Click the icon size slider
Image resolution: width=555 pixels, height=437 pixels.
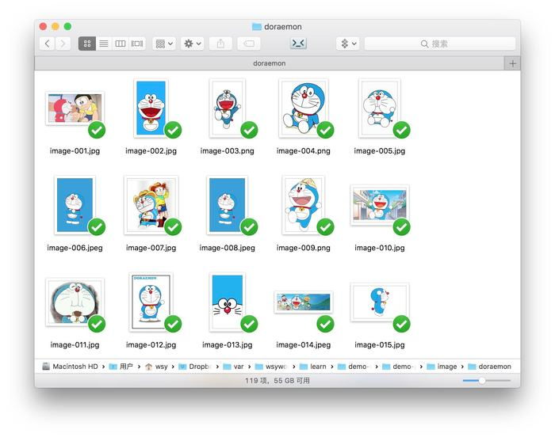pyautogui.click(x=487, y=381)
